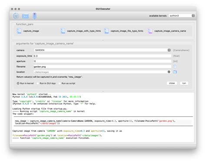
Task: Click 'execution finished' line in console
Action: (x=51, y=138)
